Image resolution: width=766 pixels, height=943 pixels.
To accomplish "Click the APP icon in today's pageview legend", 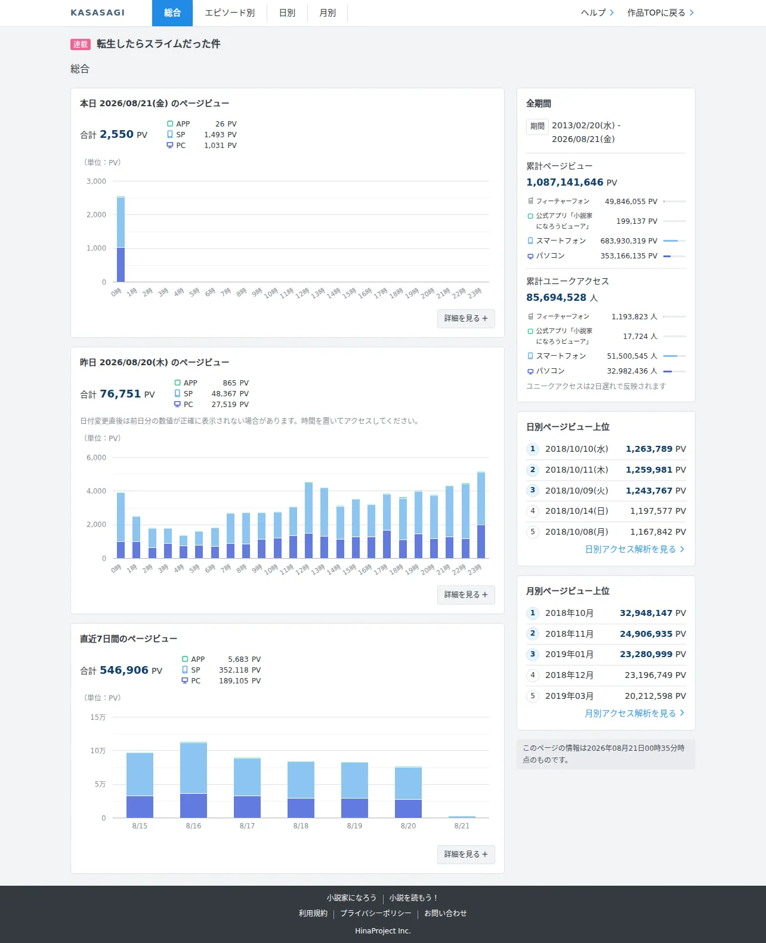I will (170, 124).
